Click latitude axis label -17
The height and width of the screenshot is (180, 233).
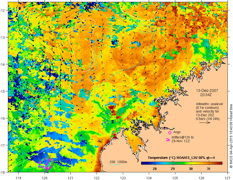[x=3, y=145]
